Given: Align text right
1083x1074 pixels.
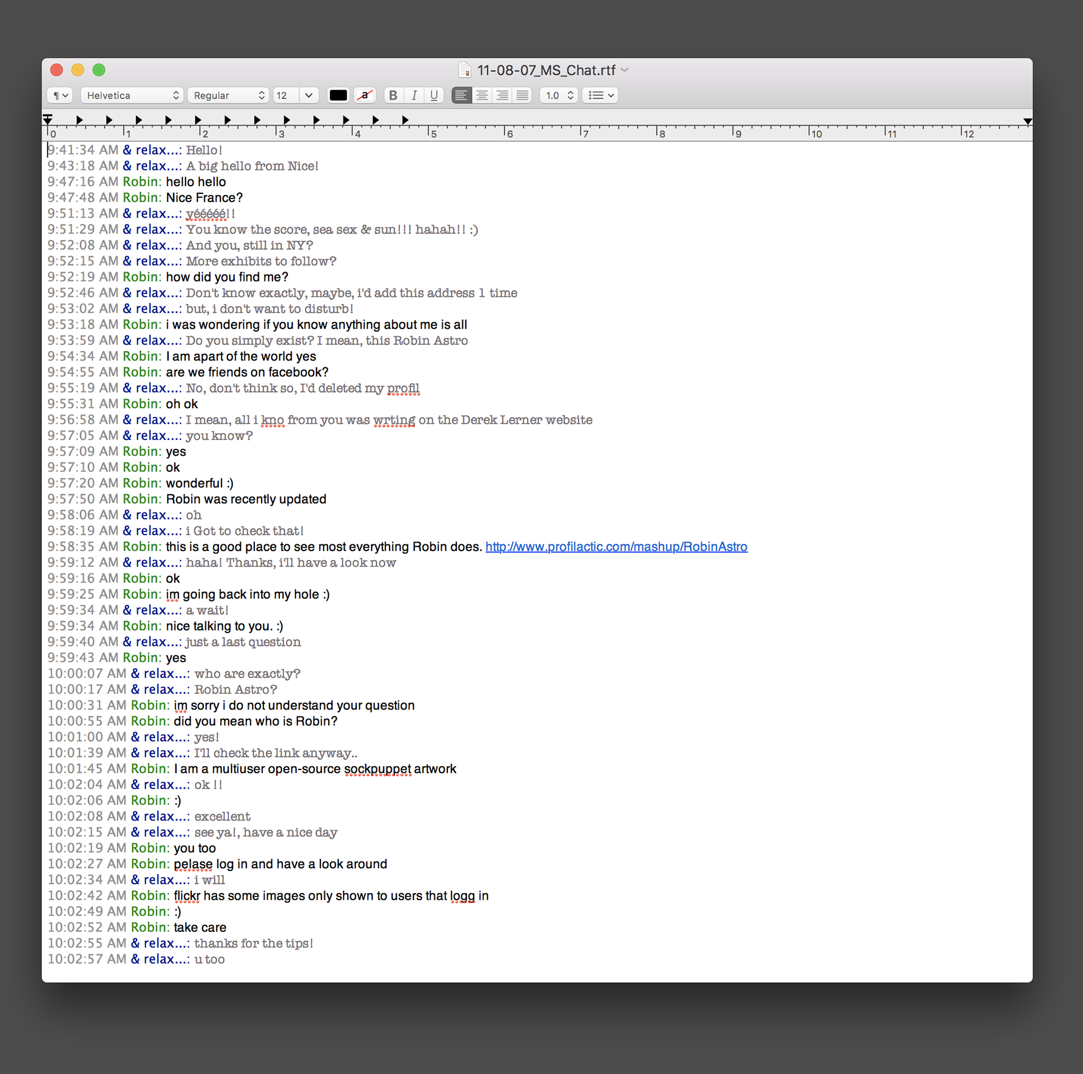Looking at the screenshot, I should pos(502,95).
